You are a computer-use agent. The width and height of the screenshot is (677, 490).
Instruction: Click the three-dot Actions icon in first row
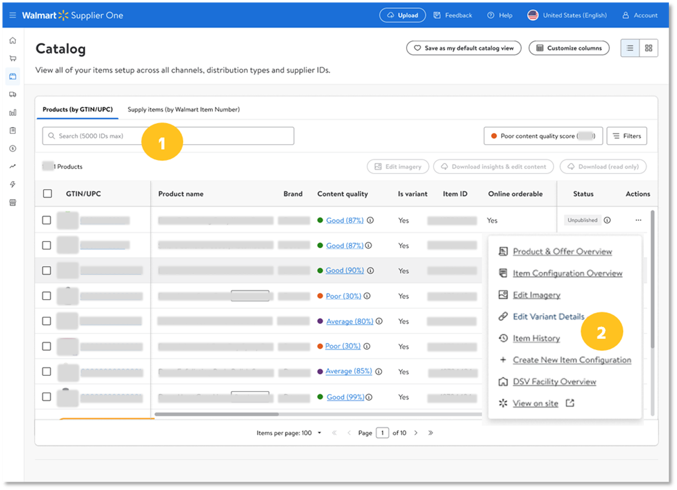pyautogui.click(x=638, y=220)
